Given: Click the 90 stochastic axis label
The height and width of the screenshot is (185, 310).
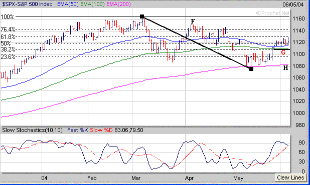Looking at the screenshot, I should (x=301, y=142).
